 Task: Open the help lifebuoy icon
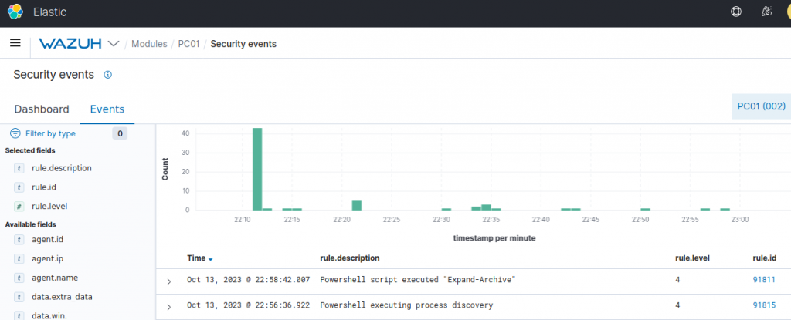click(x=736, y=12)
